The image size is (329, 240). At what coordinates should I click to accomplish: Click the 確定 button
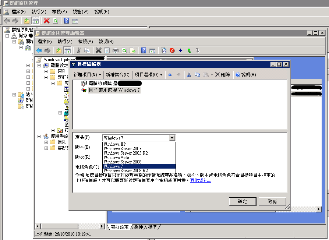[x=243, y=202]
